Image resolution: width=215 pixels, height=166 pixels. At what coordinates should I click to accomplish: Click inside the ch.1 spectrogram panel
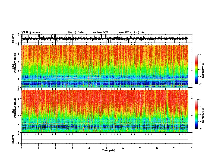coord(105,66)
